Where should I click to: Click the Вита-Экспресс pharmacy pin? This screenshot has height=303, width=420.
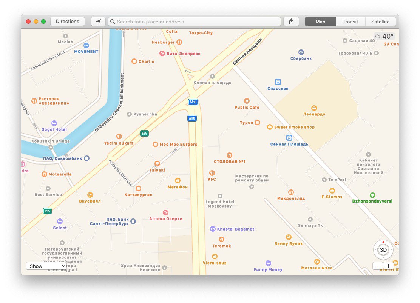162,53
